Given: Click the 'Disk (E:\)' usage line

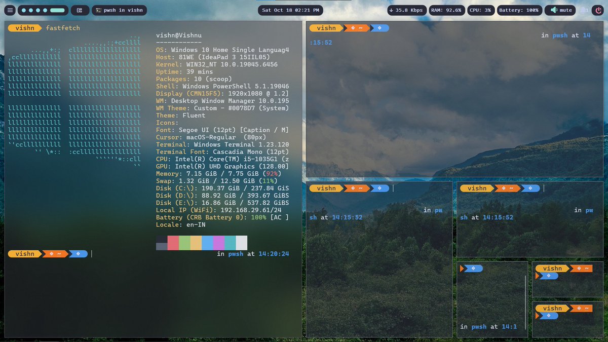Looking at the screenshot, I should coord(222,203).
